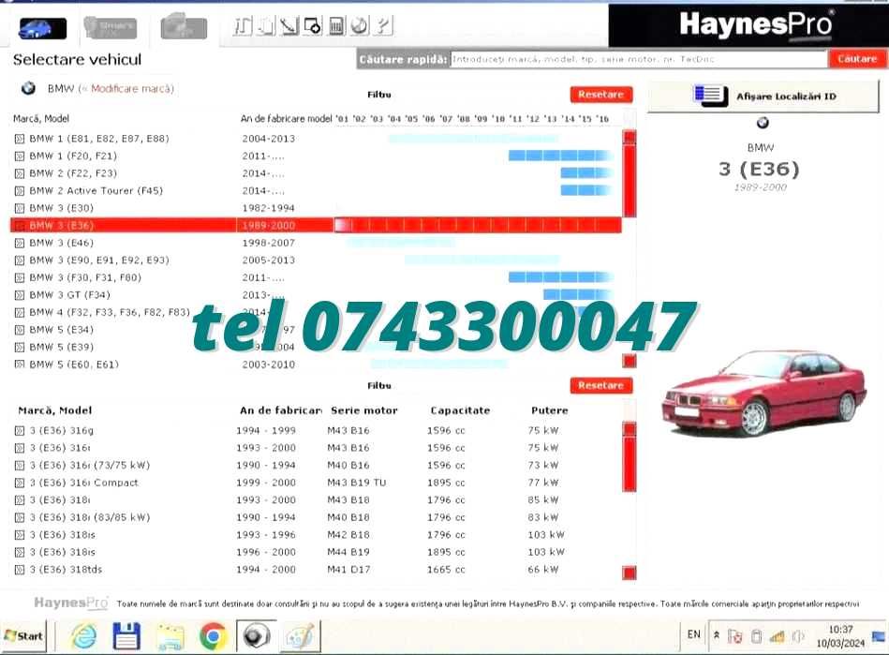Click model list scrollbar up arrow

[630, 136]
